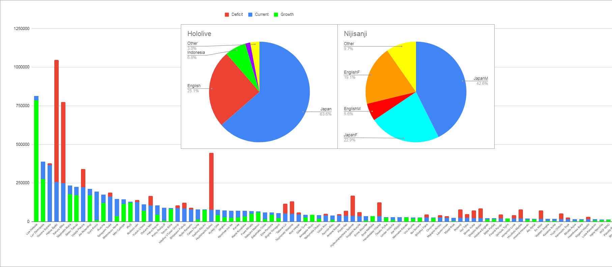Select the green segment of Mori Calliope bar
The image size is (612, 267).
[123, 212]
